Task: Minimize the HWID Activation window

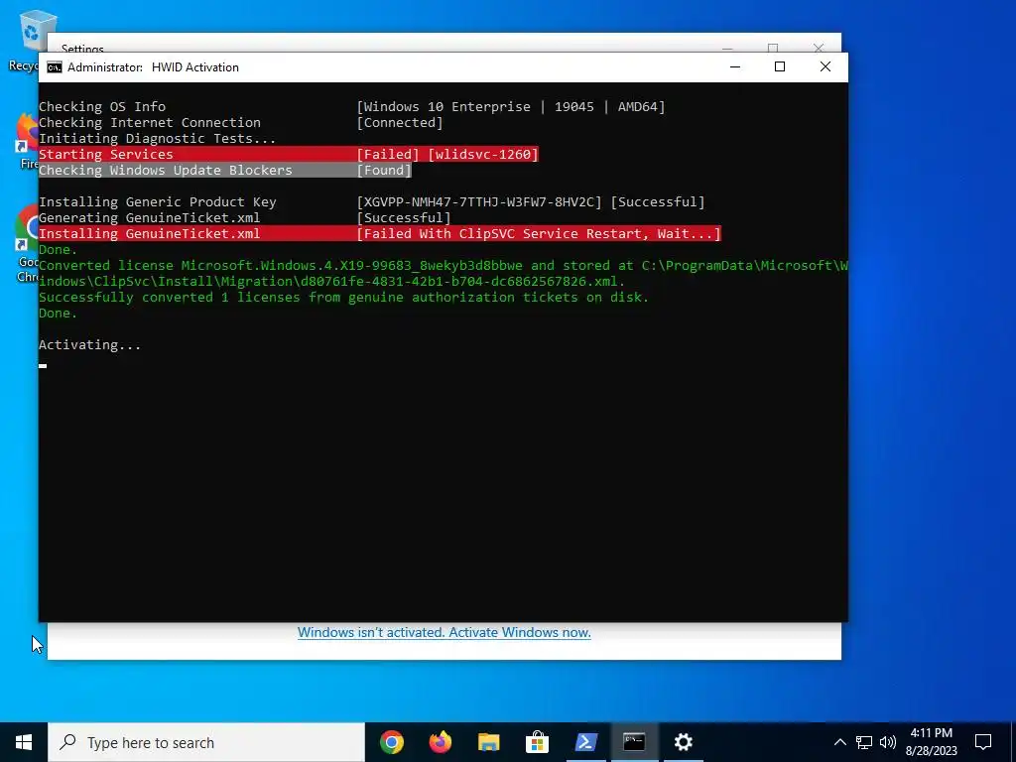Action: click(x=735, y=66)
